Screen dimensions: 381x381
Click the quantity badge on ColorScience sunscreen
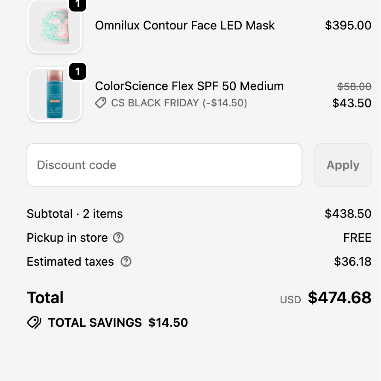[x=77, y=71]
